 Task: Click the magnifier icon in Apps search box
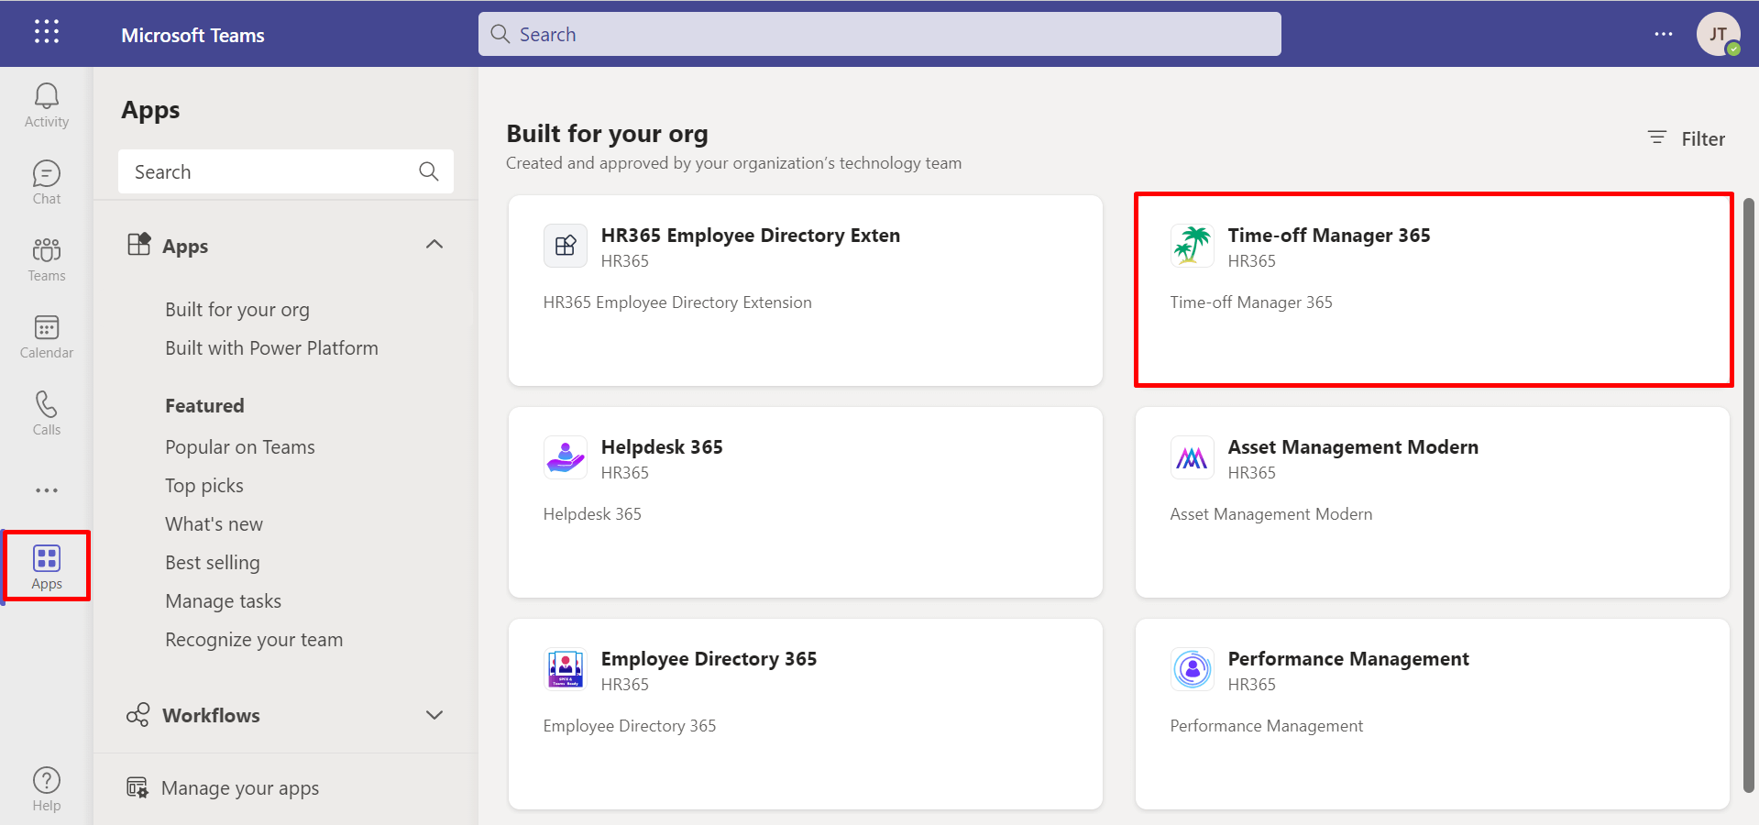tap(428, 171)
